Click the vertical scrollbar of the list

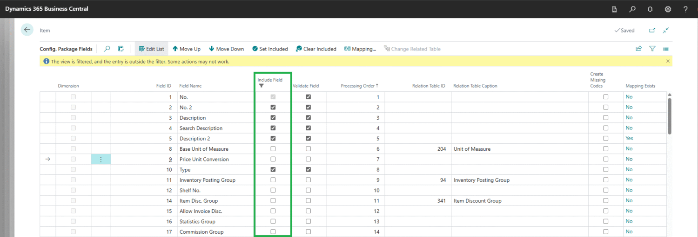670,116
